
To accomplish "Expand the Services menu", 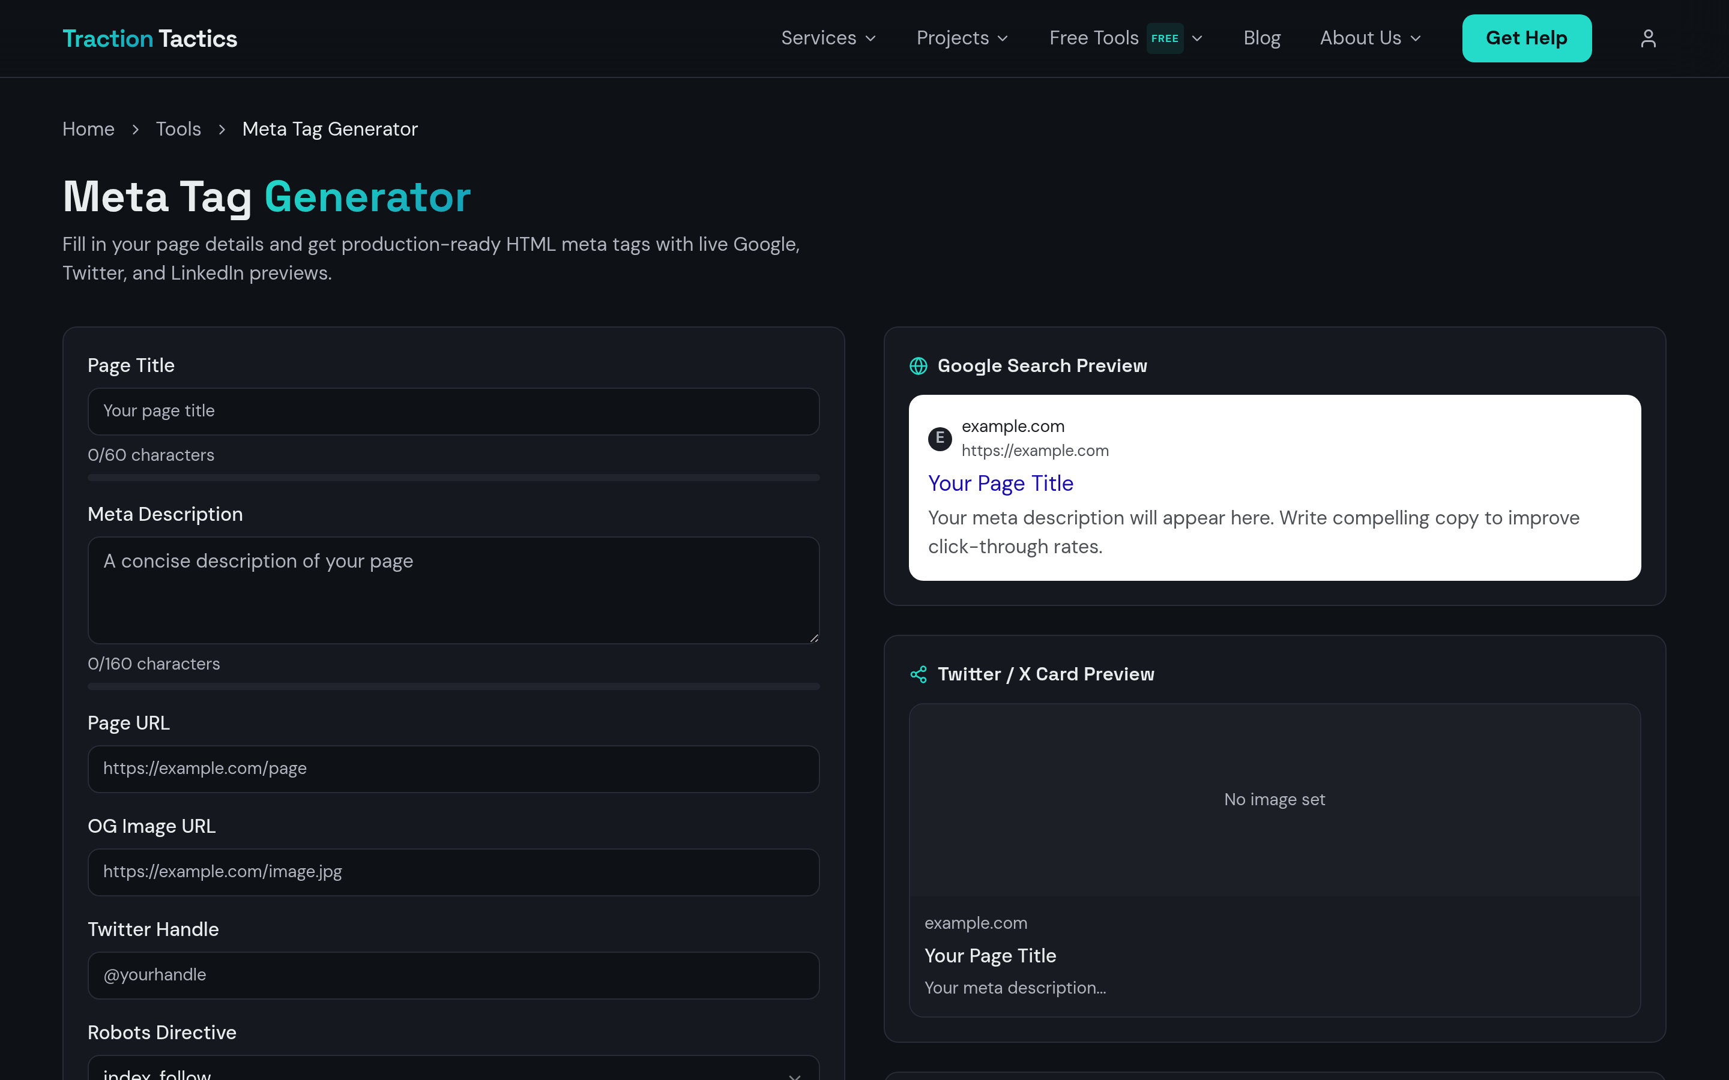I will coord(828,38).
